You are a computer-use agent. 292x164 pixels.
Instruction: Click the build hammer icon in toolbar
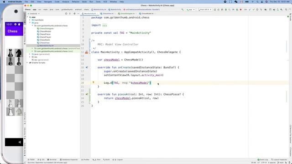tap(182, 10)
